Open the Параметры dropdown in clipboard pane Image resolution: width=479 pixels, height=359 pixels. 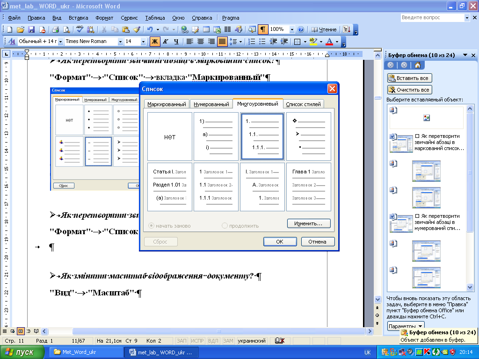pos(406,326)
